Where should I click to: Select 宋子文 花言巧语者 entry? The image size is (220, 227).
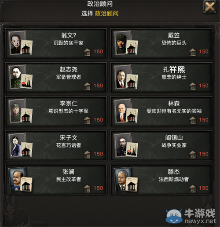(x=56, y=145)
